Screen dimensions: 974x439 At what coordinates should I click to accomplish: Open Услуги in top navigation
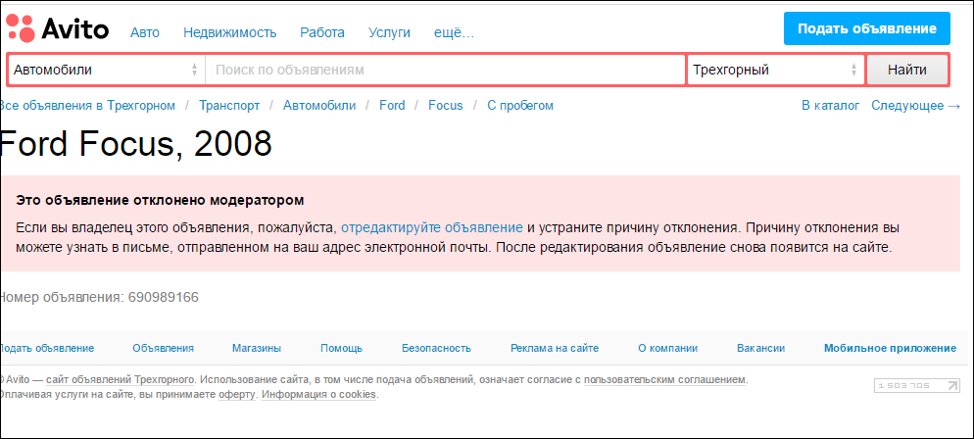[389, 32]
